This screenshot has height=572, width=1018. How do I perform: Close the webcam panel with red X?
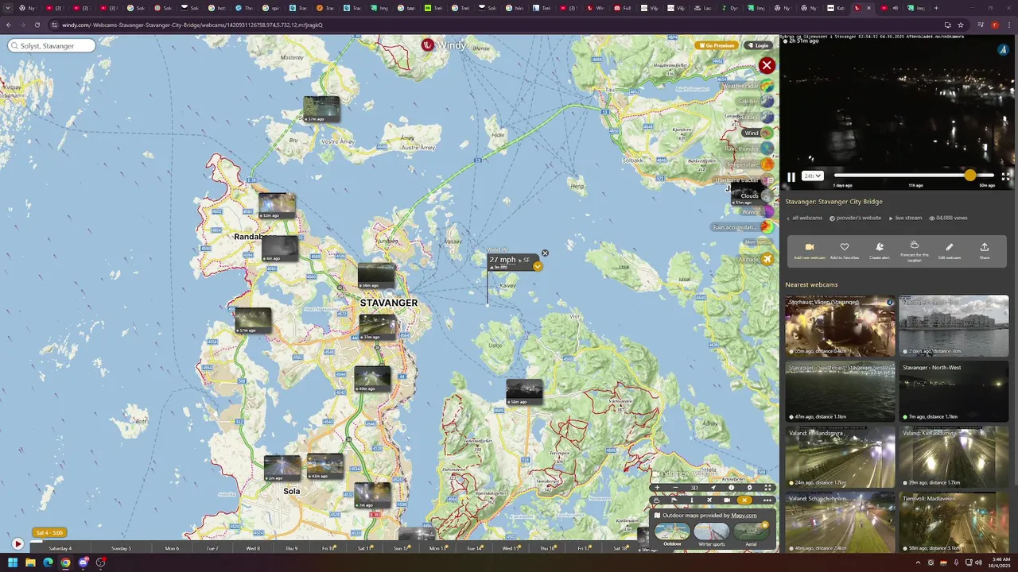[767, 65]
